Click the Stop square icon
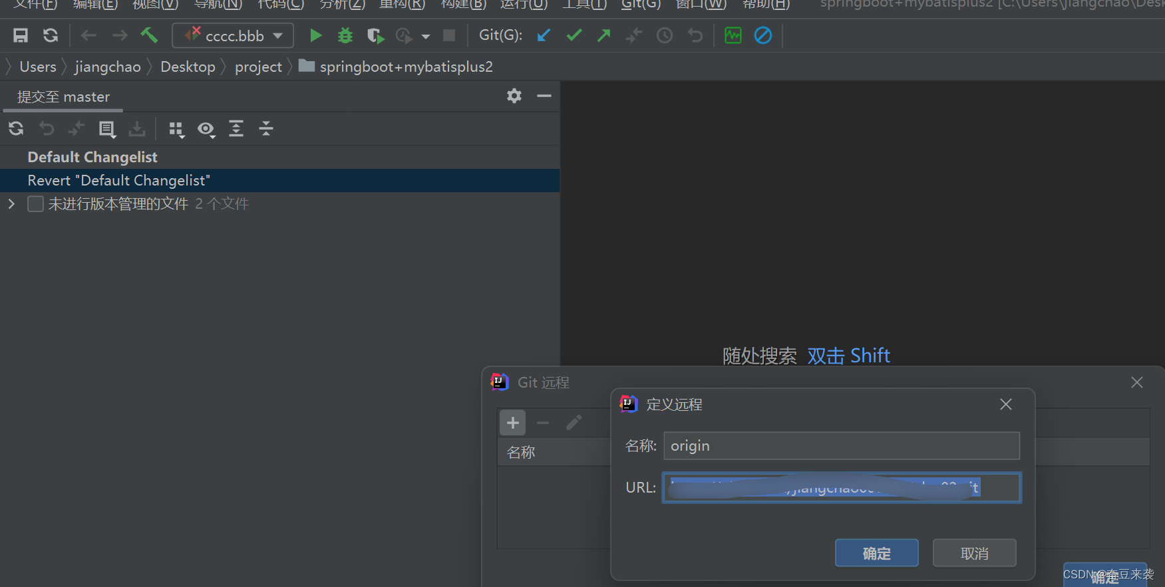 point(450,35)
